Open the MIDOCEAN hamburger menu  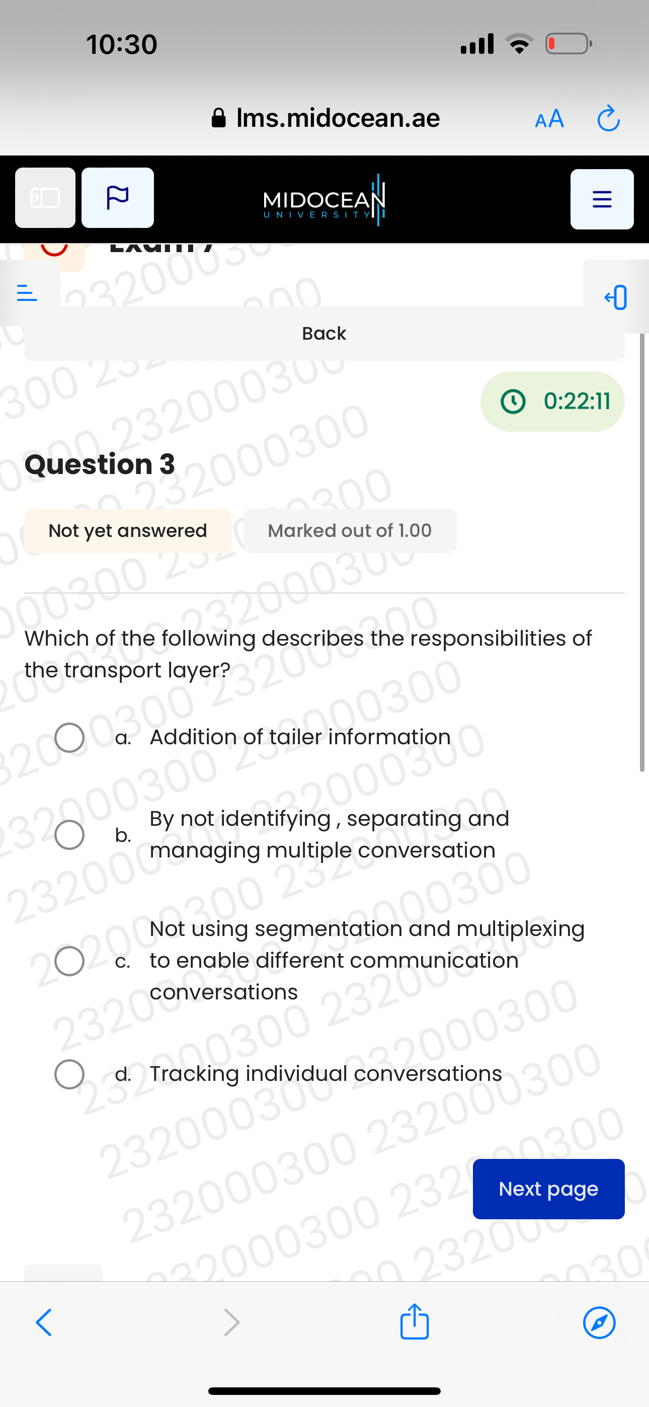[x=602, y=199]
